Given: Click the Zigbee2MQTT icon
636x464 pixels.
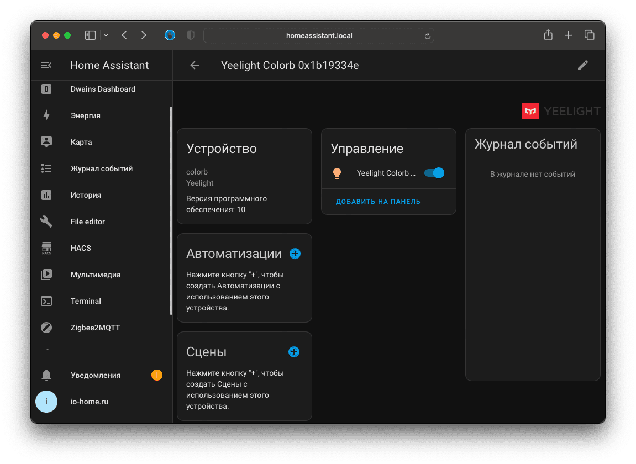Looking at the screenshot, I should click(46, 328).
